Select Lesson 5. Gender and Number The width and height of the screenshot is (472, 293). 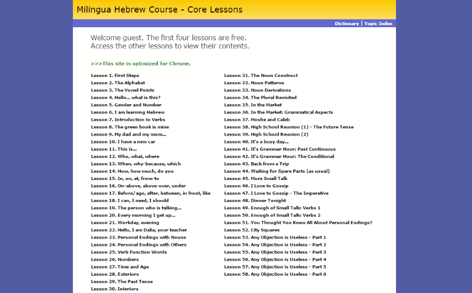[x=126, y=105]
